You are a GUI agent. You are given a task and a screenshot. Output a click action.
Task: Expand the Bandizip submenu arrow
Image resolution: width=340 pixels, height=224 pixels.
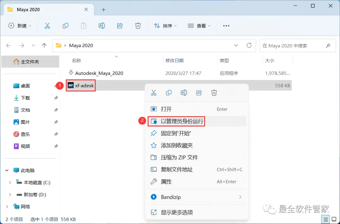point(240,197)
